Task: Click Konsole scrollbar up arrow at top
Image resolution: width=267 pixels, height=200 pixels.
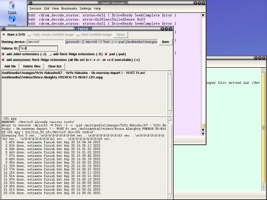Action: point(203,15)
